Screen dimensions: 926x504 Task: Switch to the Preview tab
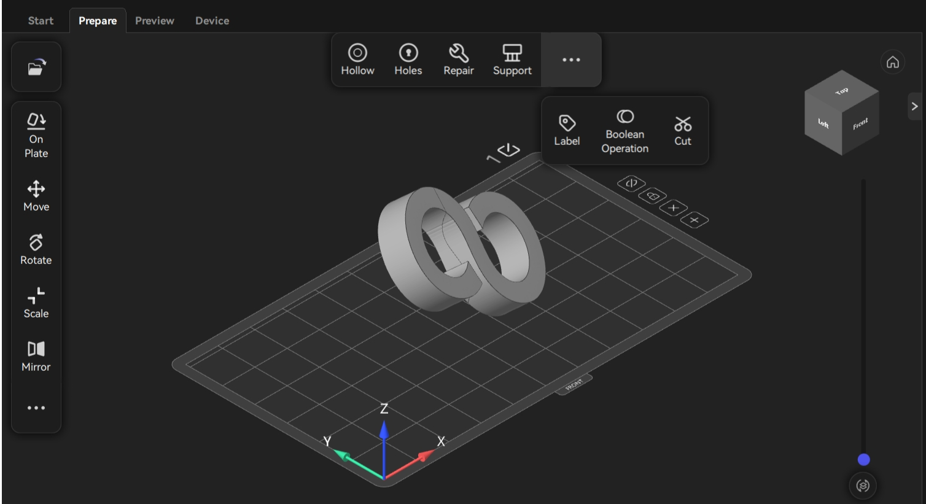154,20
